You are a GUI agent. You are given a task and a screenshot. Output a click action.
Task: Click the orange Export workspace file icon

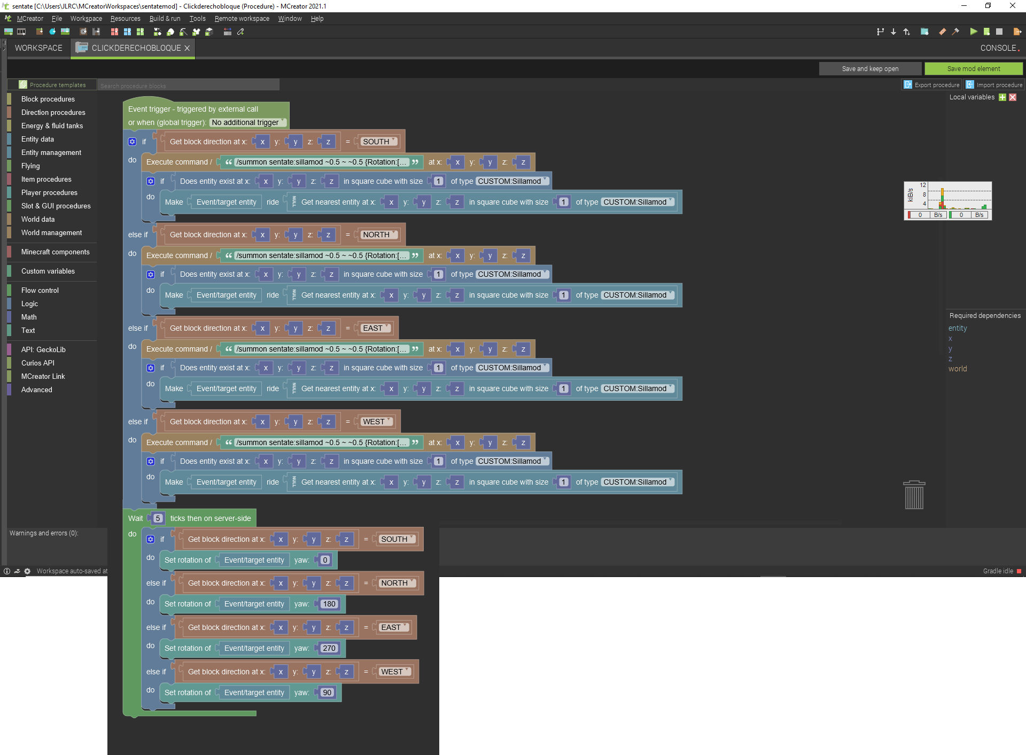(1017, 32)
